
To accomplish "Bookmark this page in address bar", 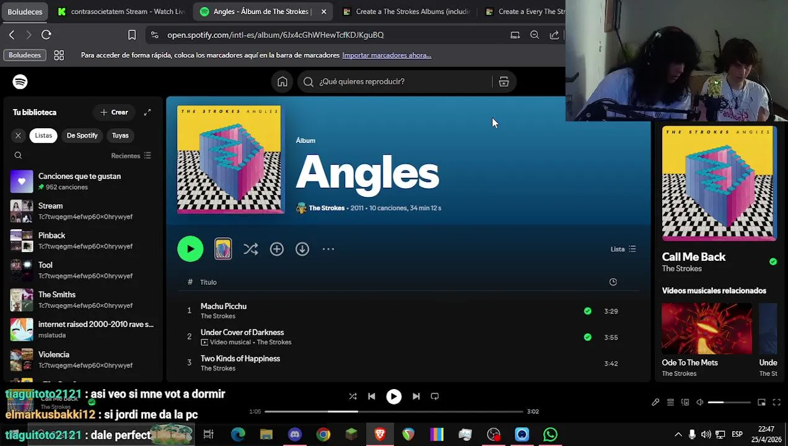I will click(x=132, y=35).
